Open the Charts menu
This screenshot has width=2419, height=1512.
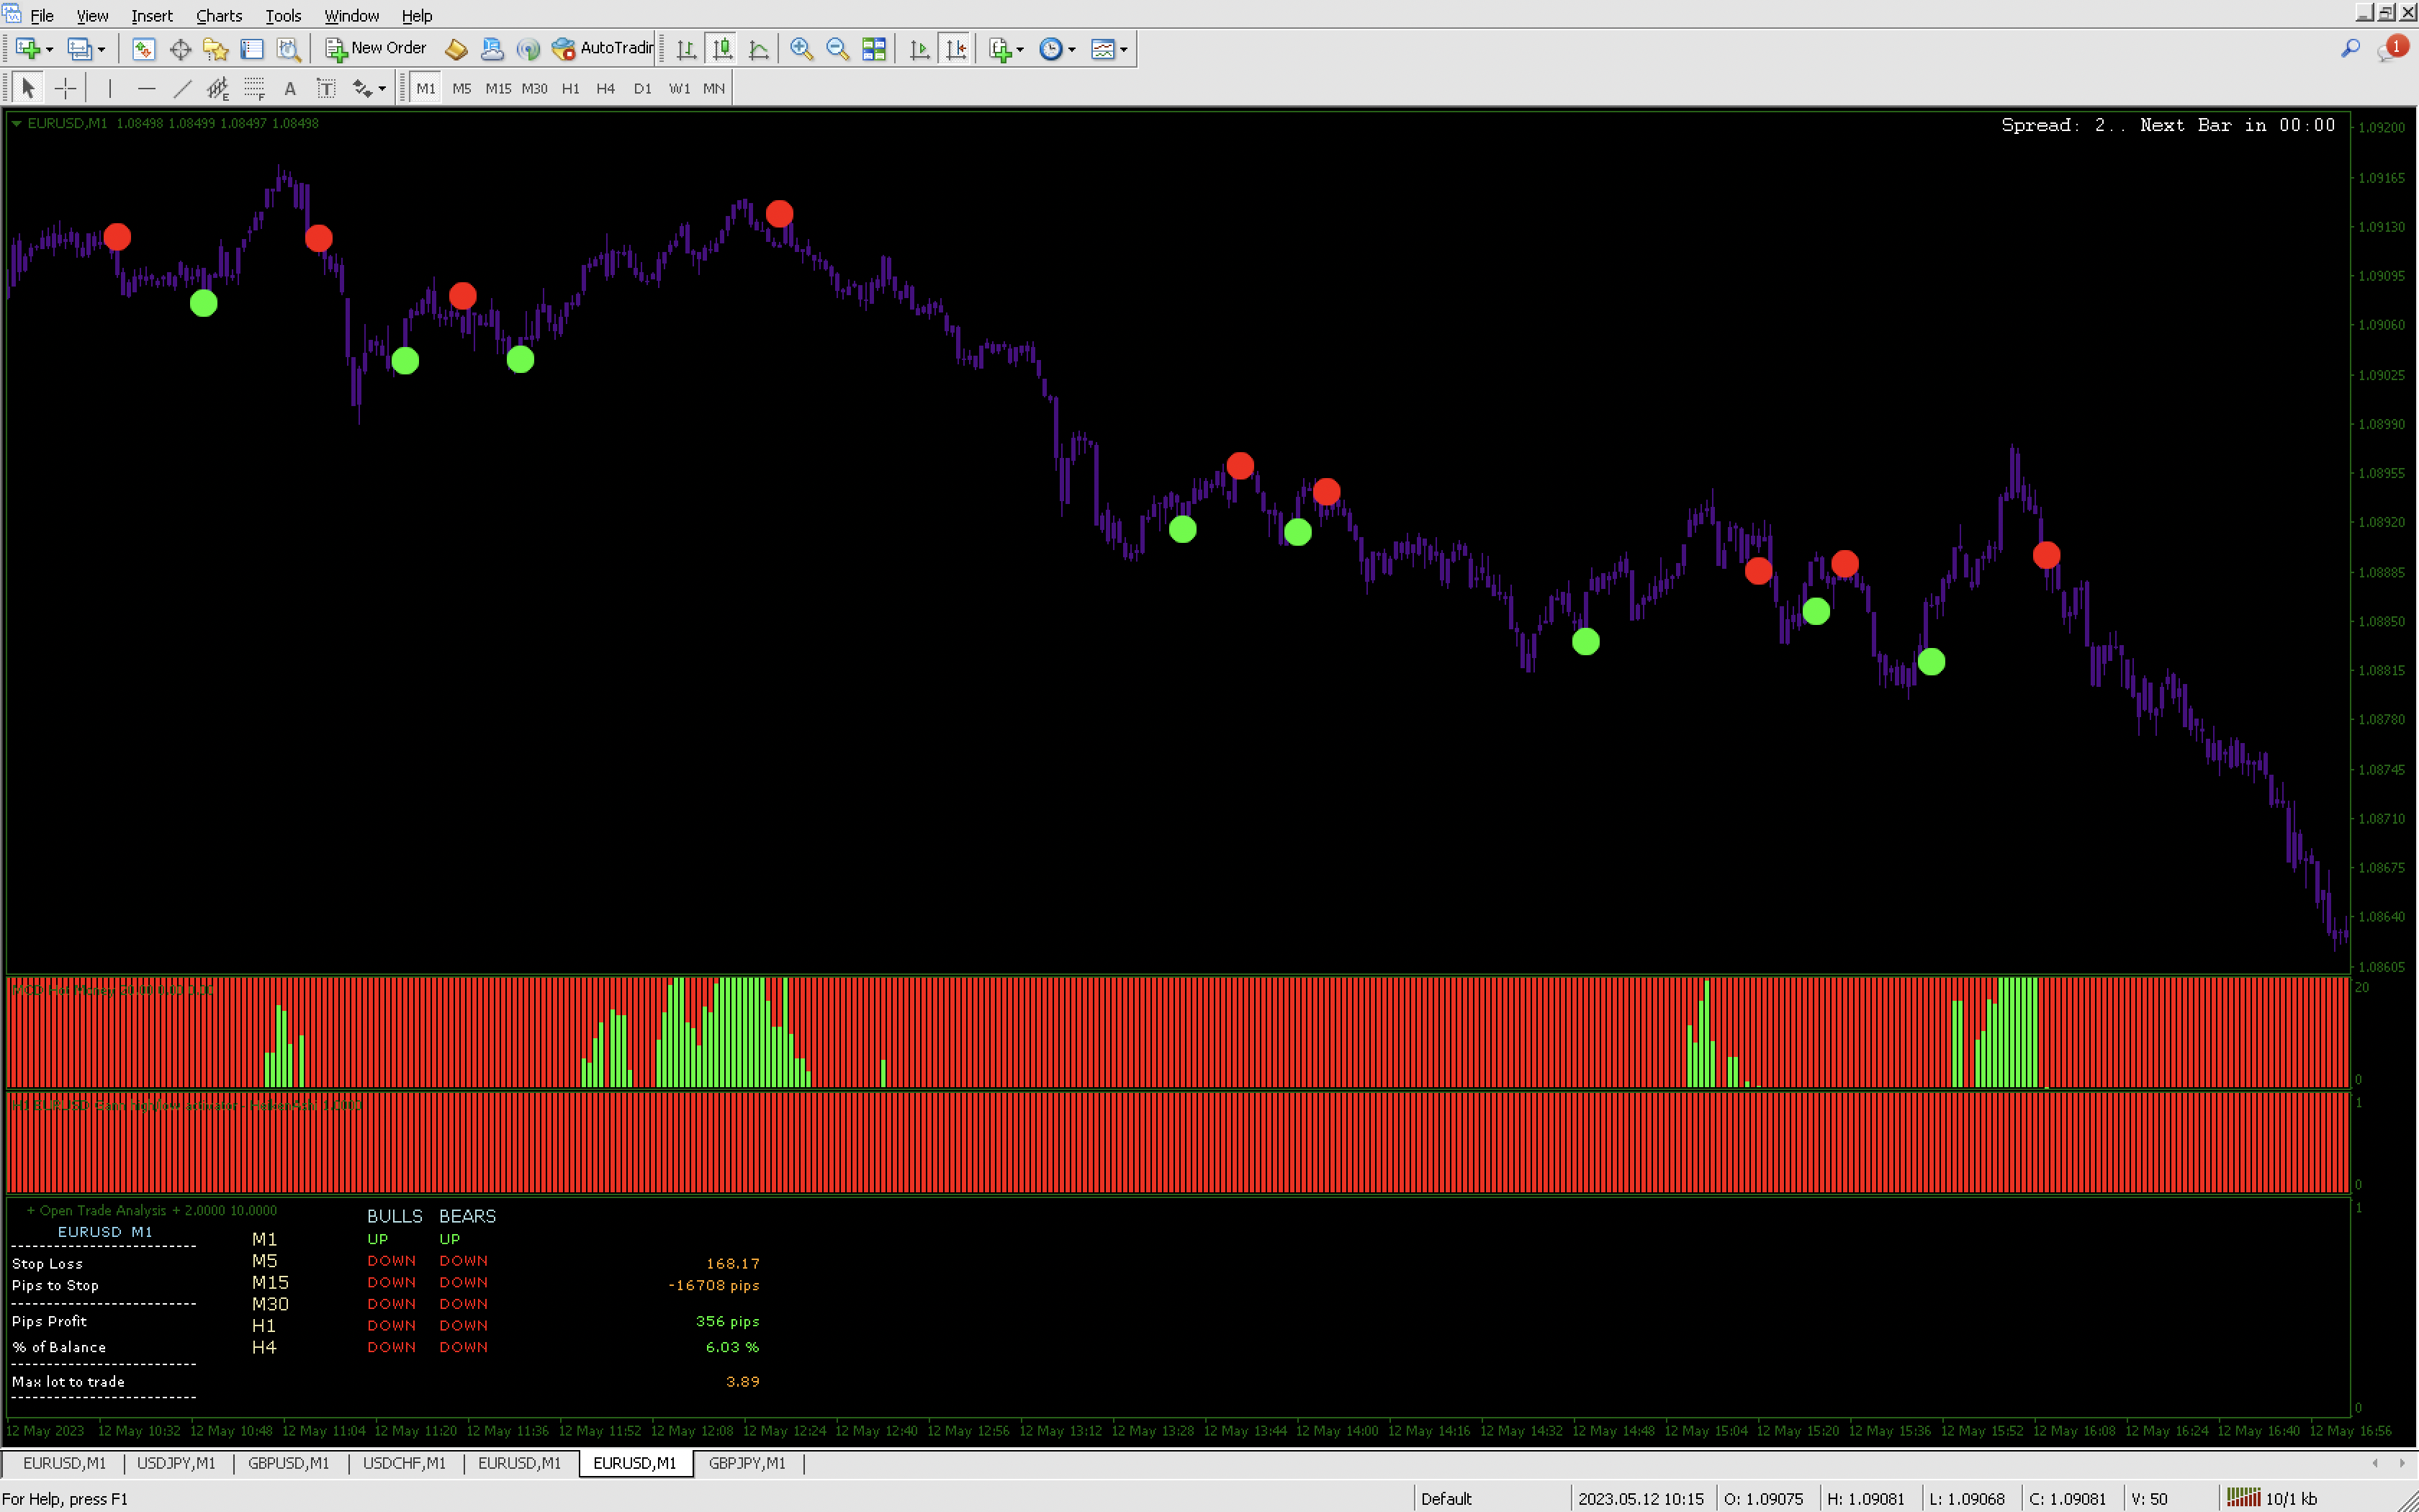(218, 16)
